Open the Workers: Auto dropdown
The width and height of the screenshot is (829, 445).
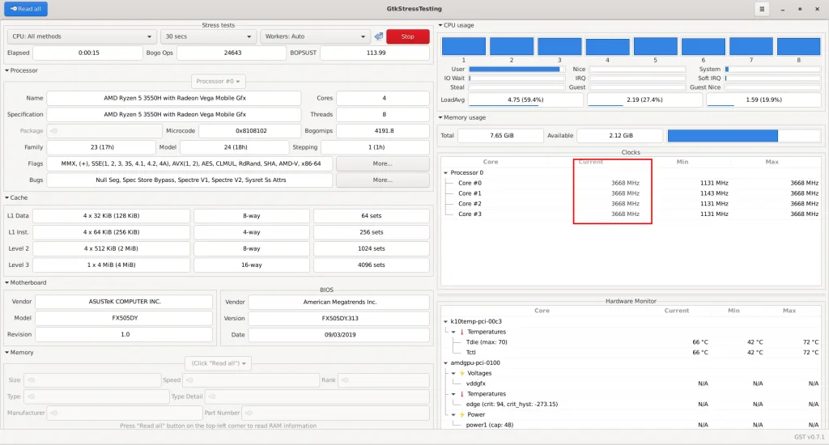[315, 36]
